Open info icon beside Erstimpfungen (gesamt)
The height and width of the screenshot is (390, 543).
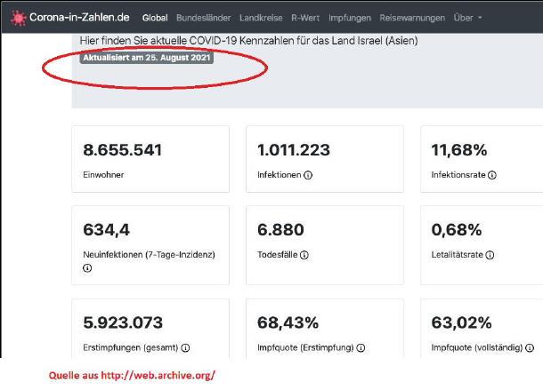[186, 348]
